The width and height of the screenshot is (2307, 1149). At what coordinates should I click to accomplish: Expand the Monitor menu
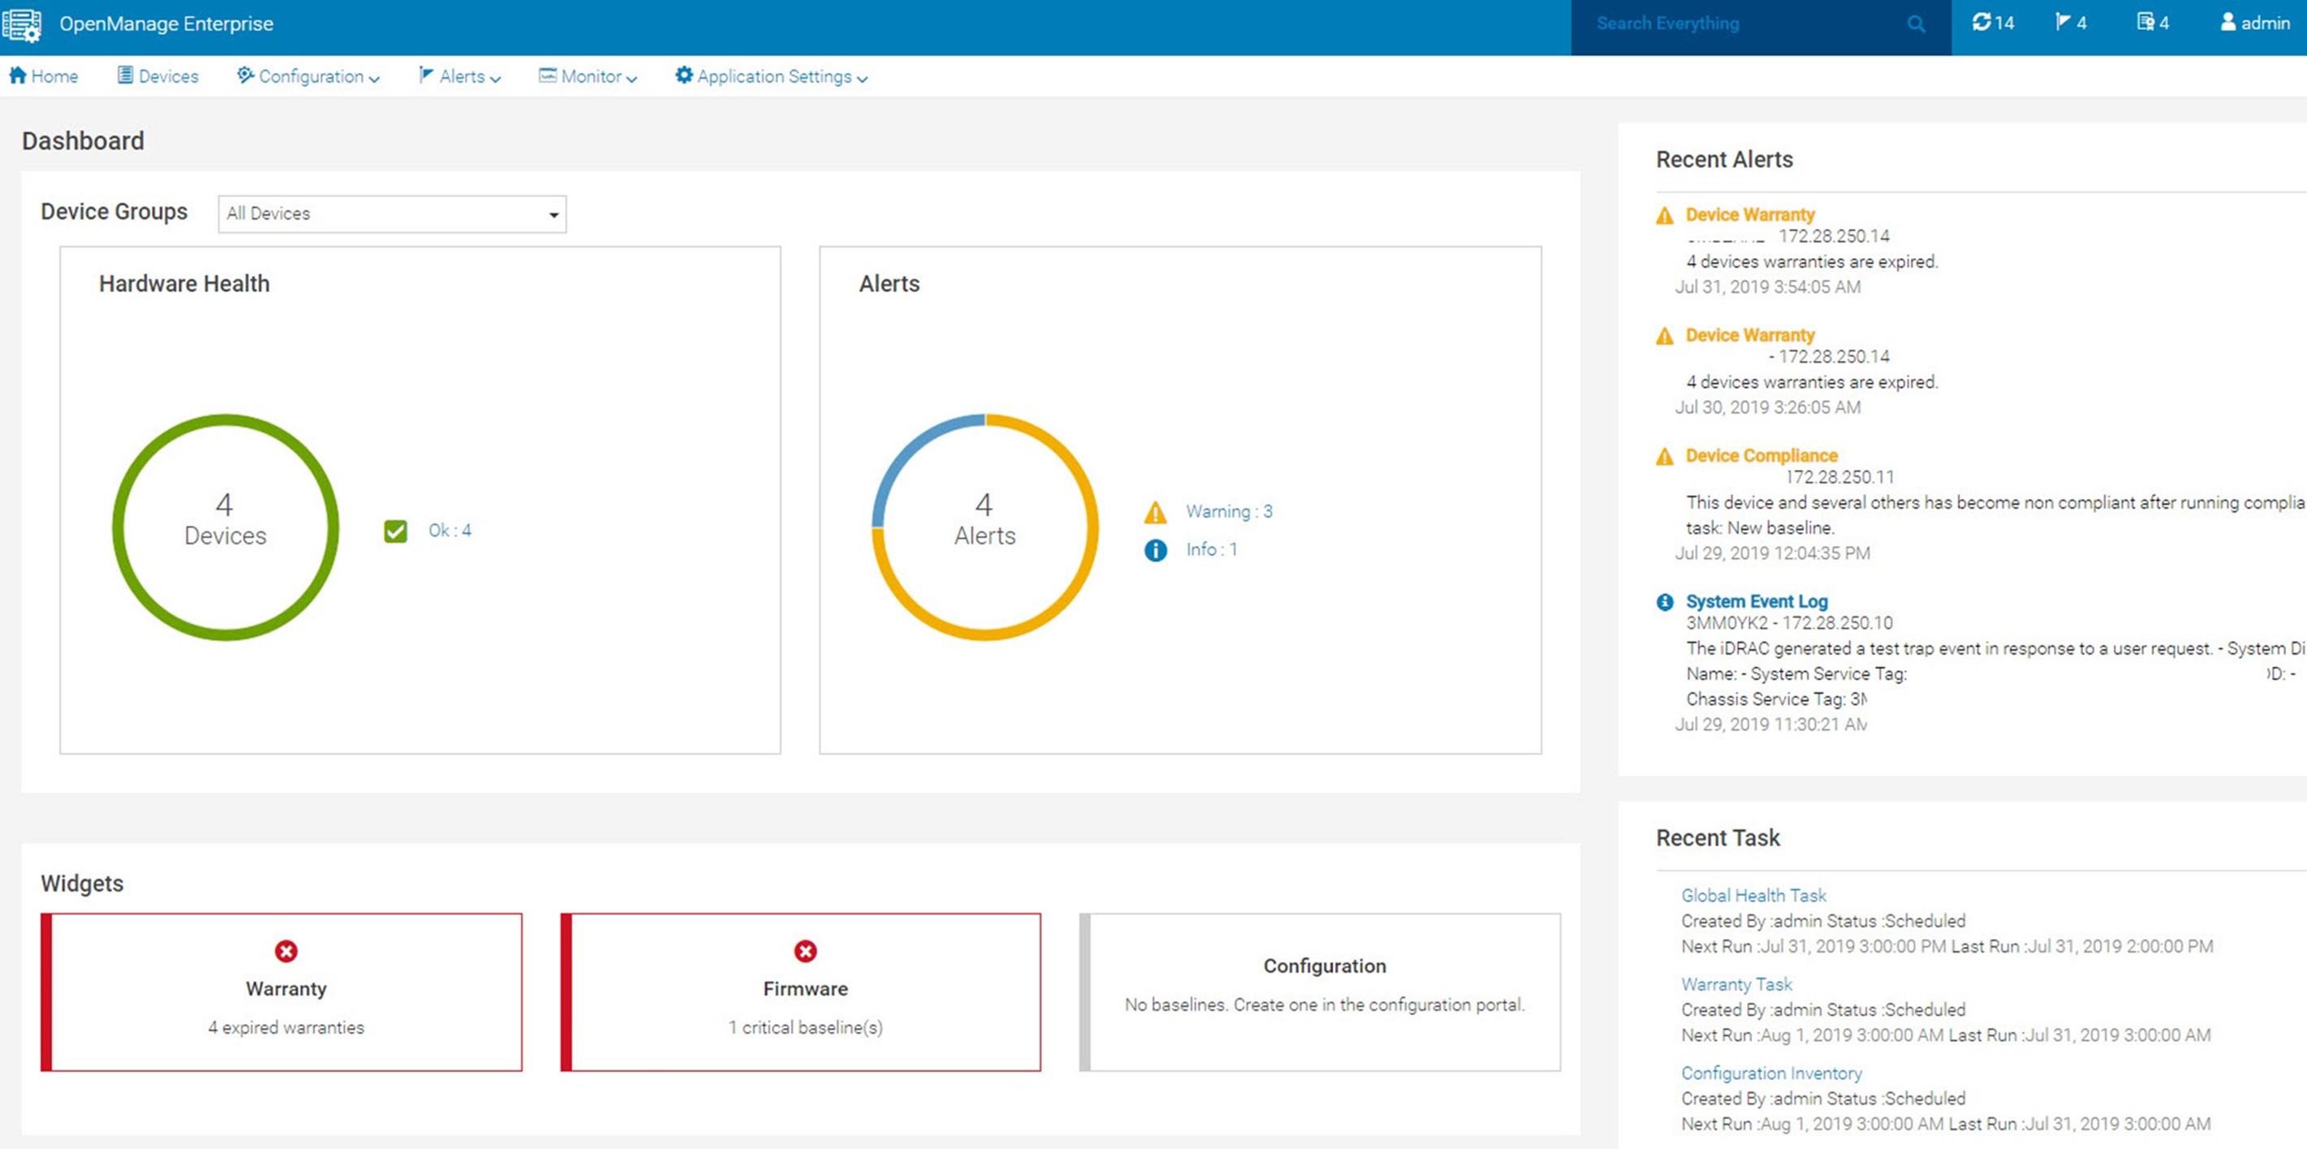point(588,76)
